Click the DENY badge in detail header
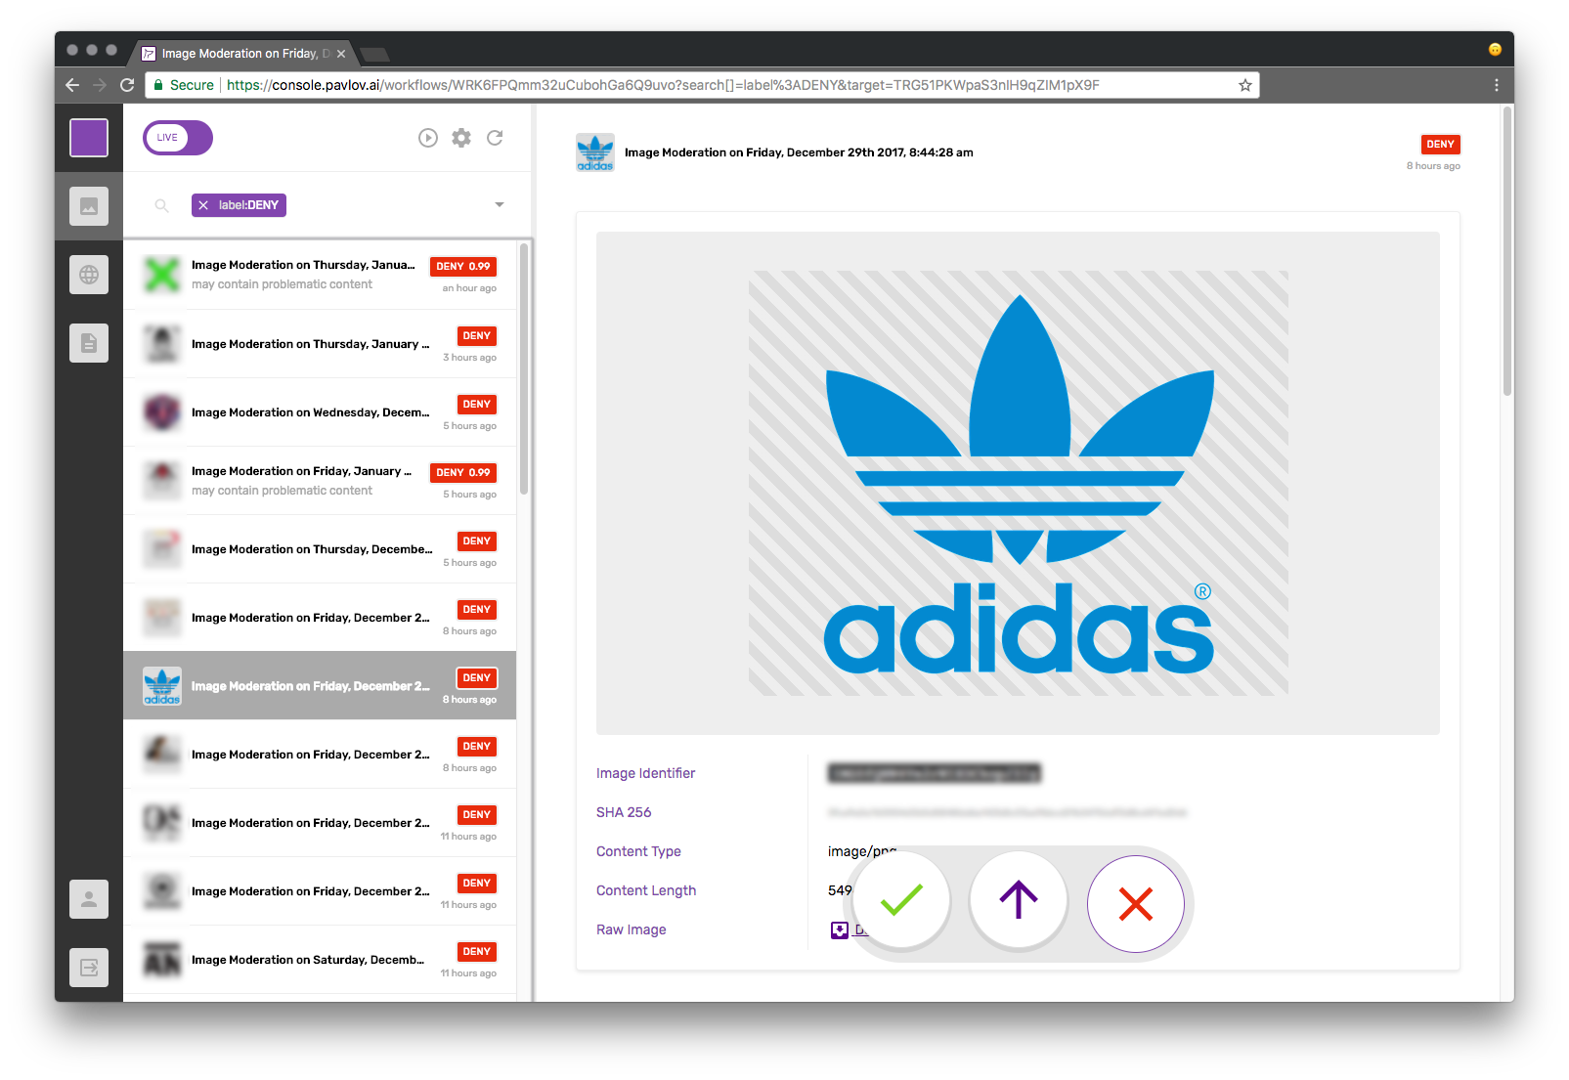The width and height of the screenshot is (1569, 1080). click(x=1440, y=145)
